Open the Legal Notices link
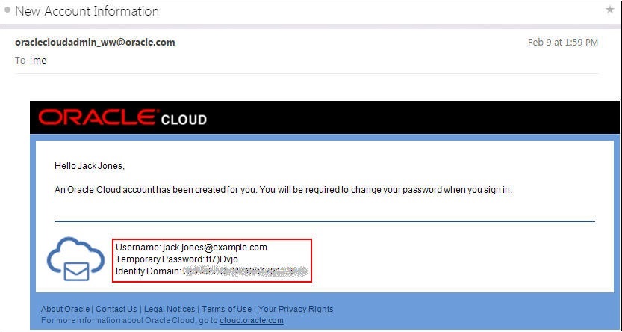Viewport: 622px width, 332px height. click(170, 309)
